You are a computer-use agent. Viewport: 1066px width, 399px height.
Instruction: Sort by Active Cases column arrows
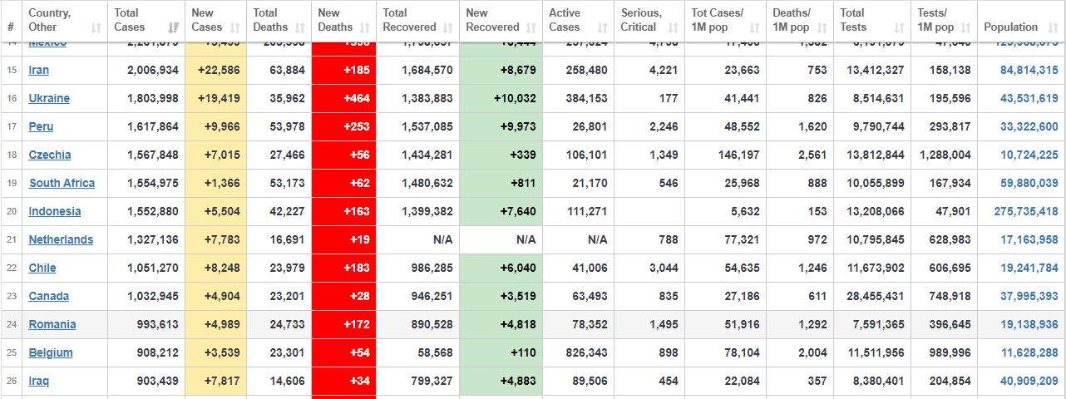coord(603,27)
